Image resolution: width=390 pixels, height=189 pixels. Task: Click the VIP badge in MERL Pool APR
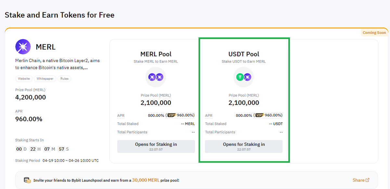click(172, 115)
